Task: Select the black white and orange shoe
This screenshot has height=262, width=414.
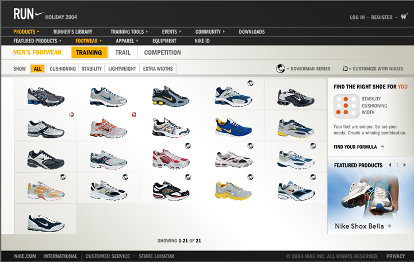Action: (x=171, y=191)
